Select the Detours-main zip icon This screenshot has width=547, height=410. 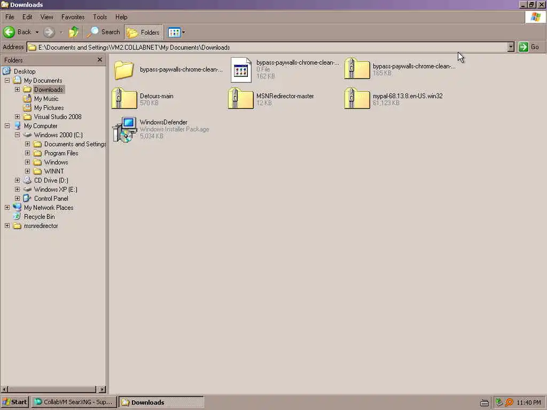124,99
